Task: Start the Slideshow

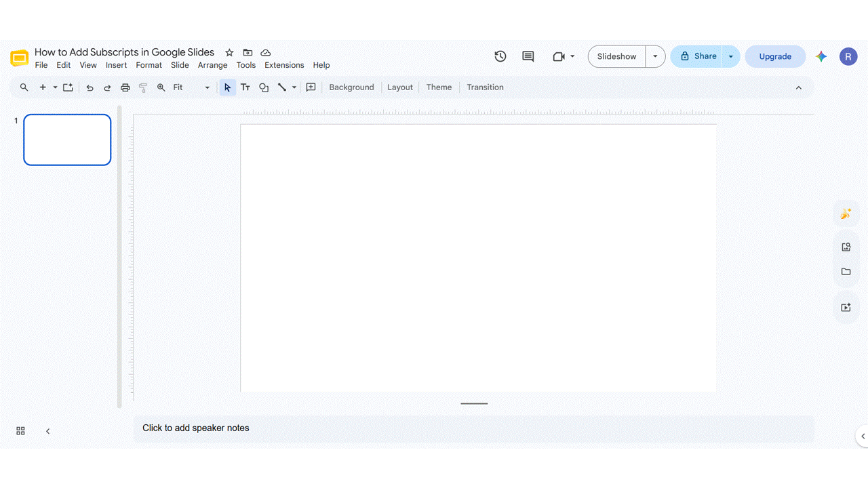Action: (x=617, y=56)
